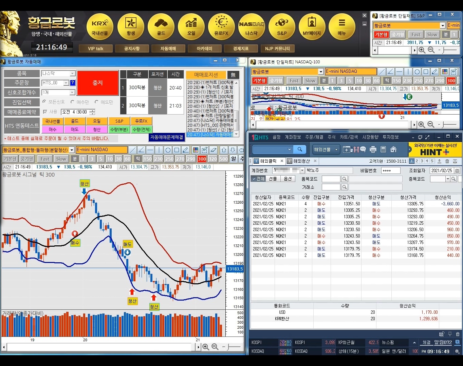Select 매수만 radio button

pos(72,102)
